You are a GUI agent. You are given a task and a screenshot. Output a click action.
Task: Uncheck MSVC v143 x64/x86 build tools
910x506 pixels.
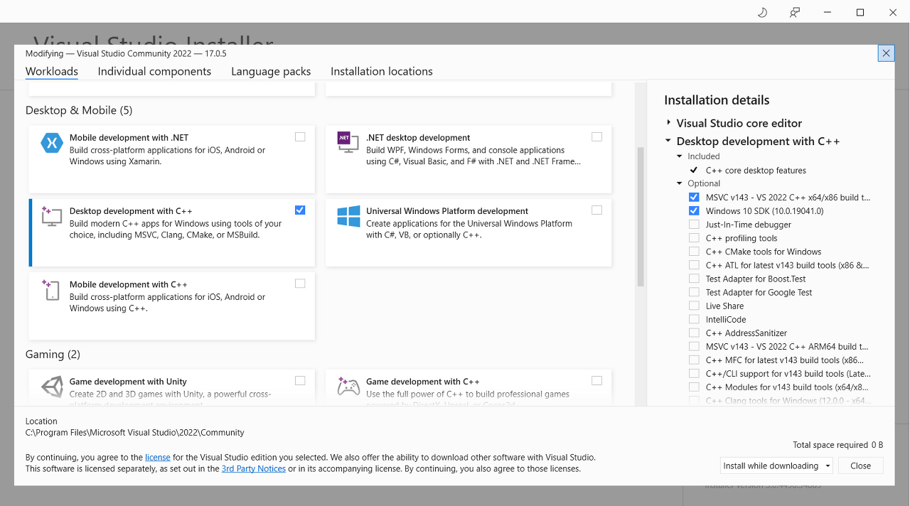click(694, 197)
